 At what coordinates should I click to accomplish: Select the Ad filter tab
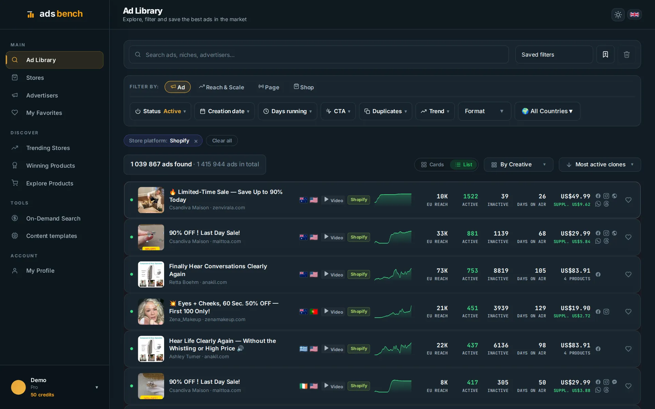[178, 87]
